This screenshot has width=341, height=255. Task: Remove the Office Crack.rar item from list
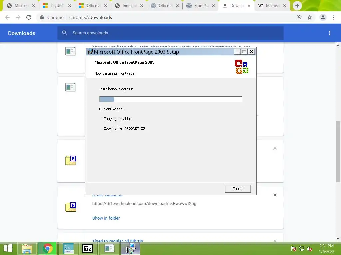pyautogui.click(x=275, y=195)
